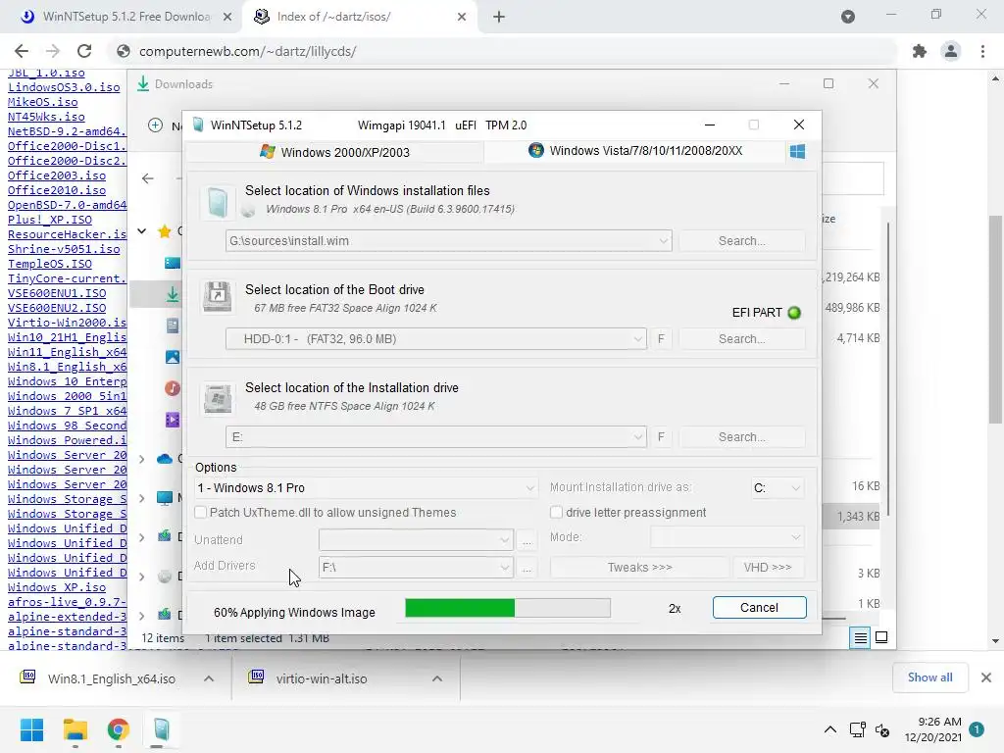Screen dimensions: 1004x753
Task: Toggle drive letter preassignment checkbox
Action: pyautogui.click(x=557, y=512)
